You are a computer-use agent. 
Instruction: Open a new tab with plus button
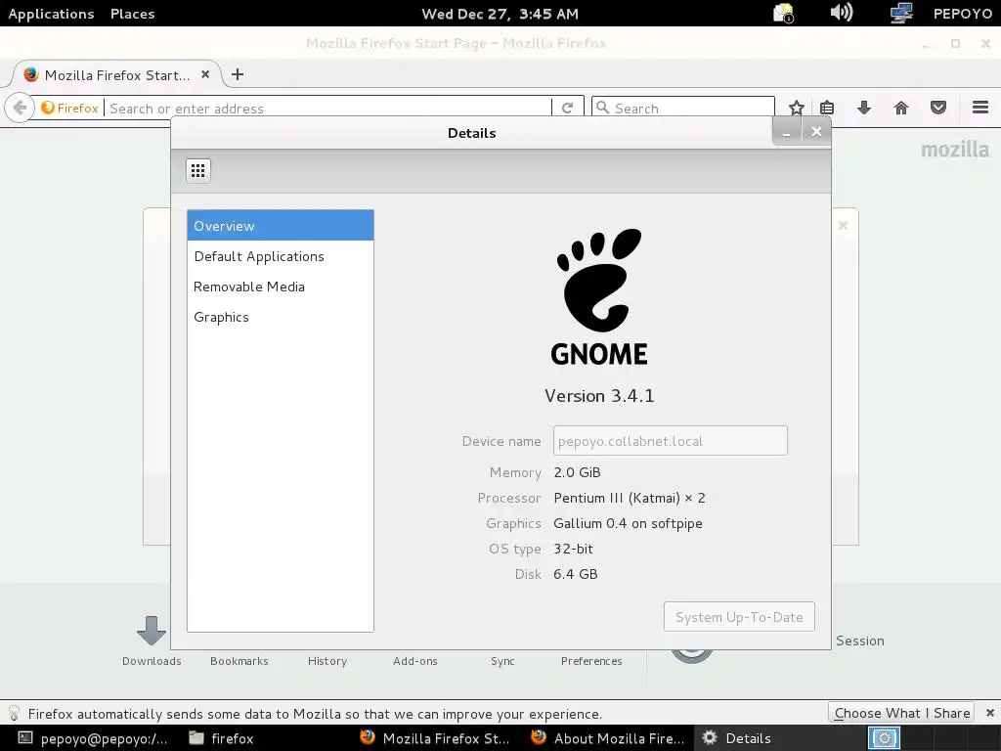coord(238,74)
